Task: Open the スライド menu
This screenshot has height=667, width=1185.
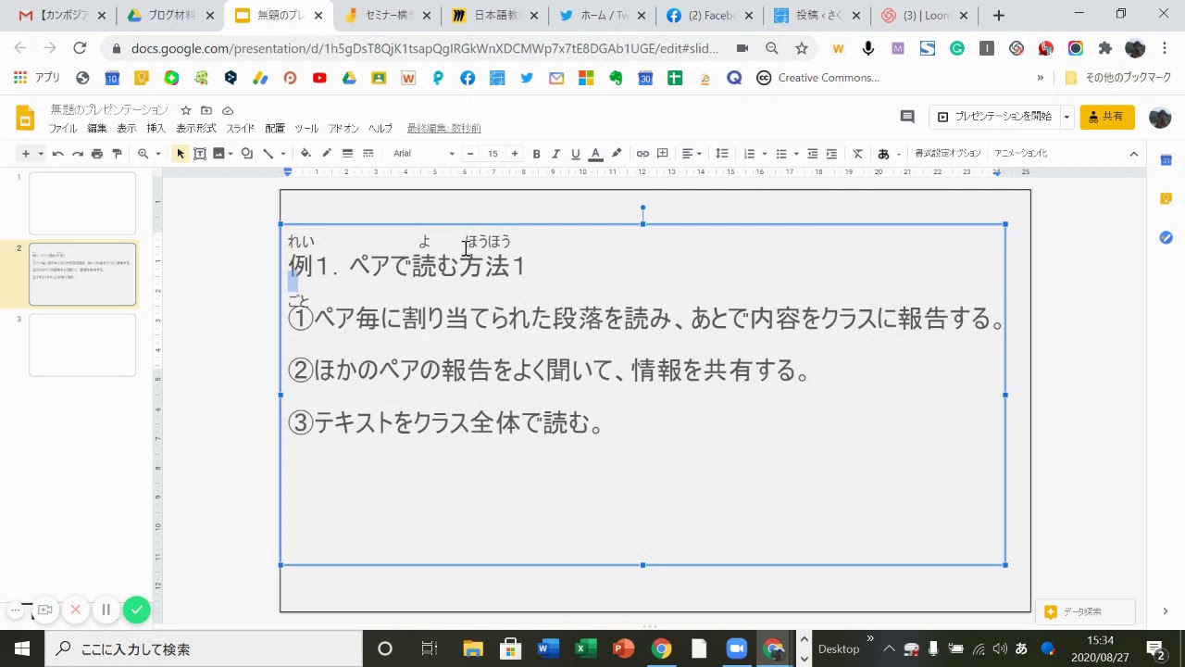Action: pyautogui.click(x=241, y=129)
